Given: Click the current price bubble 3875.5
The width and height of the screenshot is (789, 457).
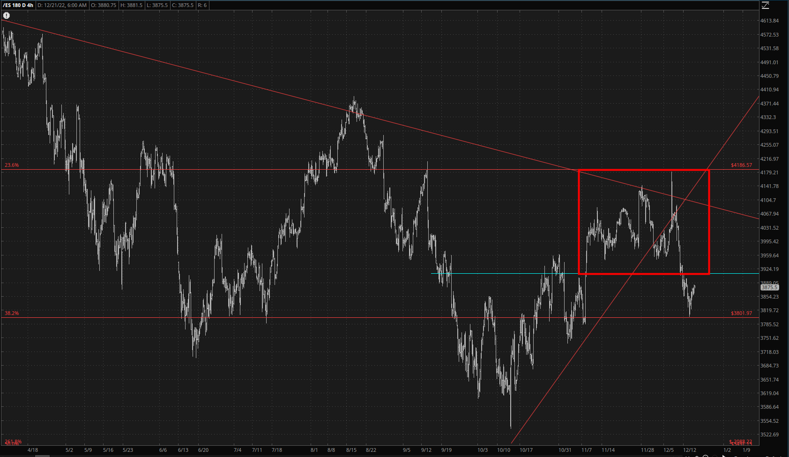Looking at the screenshot, I should (x=769, y=287).
